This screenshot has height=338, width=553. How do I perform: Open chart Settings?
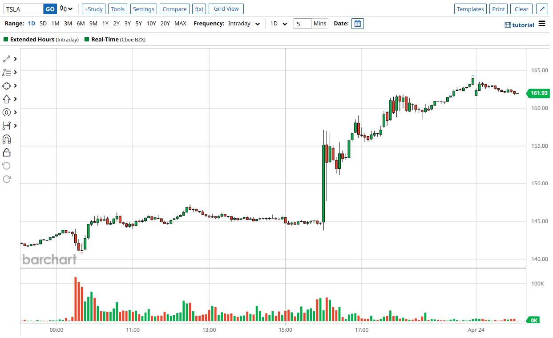(x=143, y=9)
